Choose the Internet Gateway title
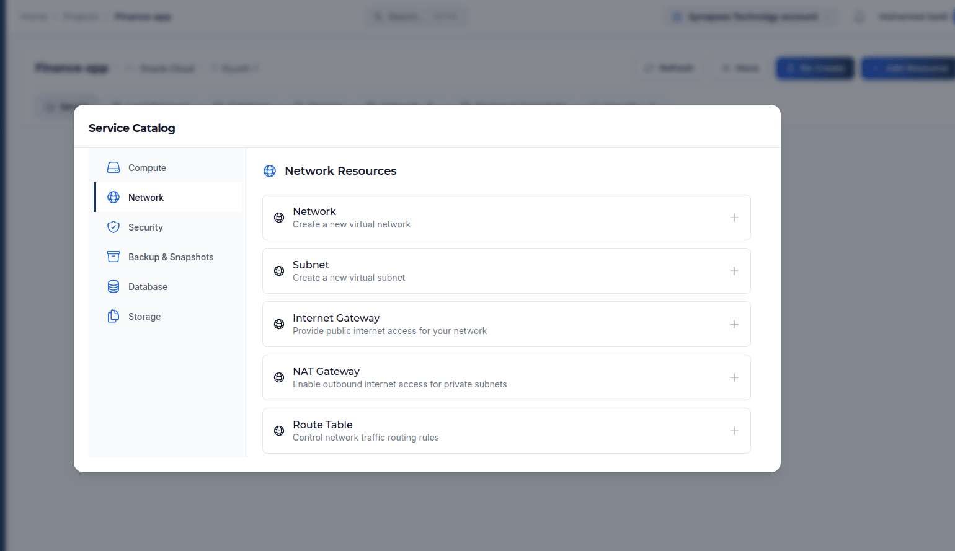The width and height of the screenshot is (955, 551). pyautogui.click(x=336, y=318)
